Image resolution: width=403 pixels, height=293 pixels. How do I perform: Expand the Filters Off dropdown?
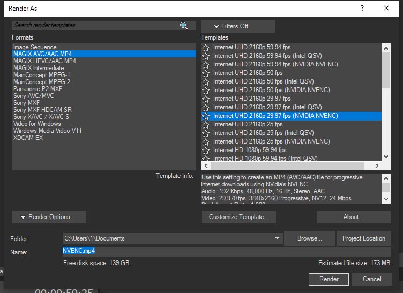(x=238, y=26)
